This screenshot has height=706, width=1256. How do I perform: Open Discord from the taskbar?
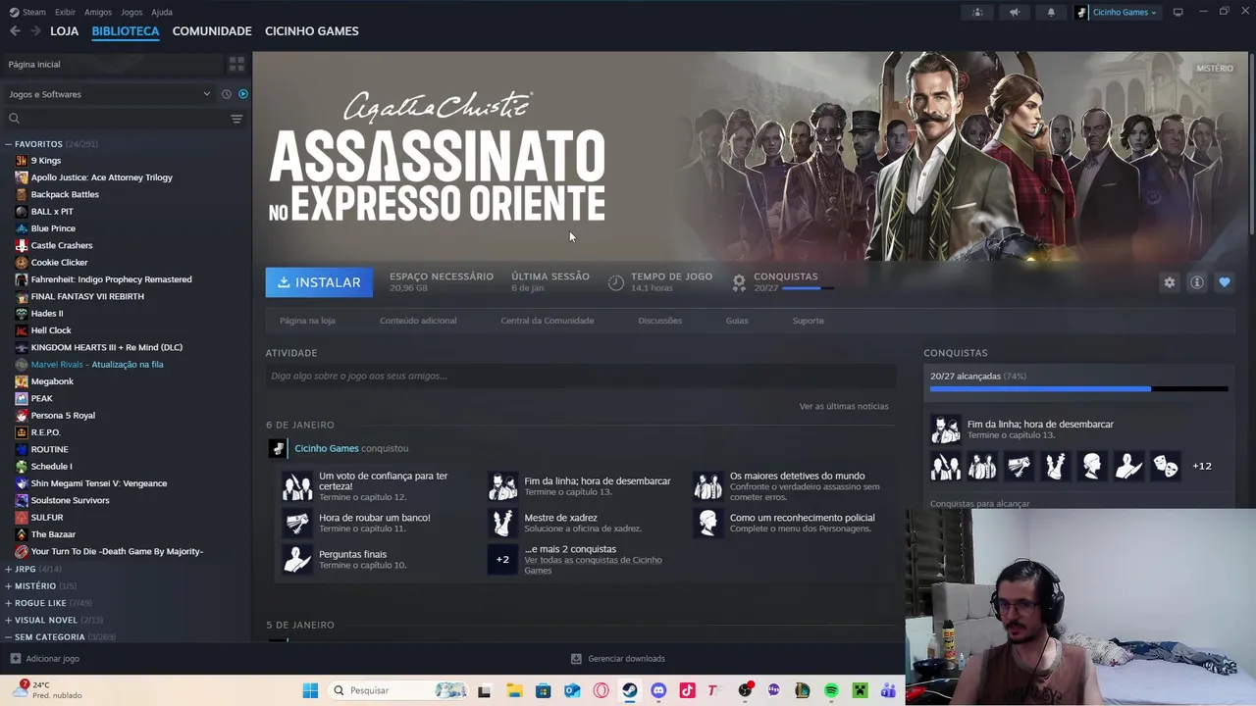tap(658, 690)
